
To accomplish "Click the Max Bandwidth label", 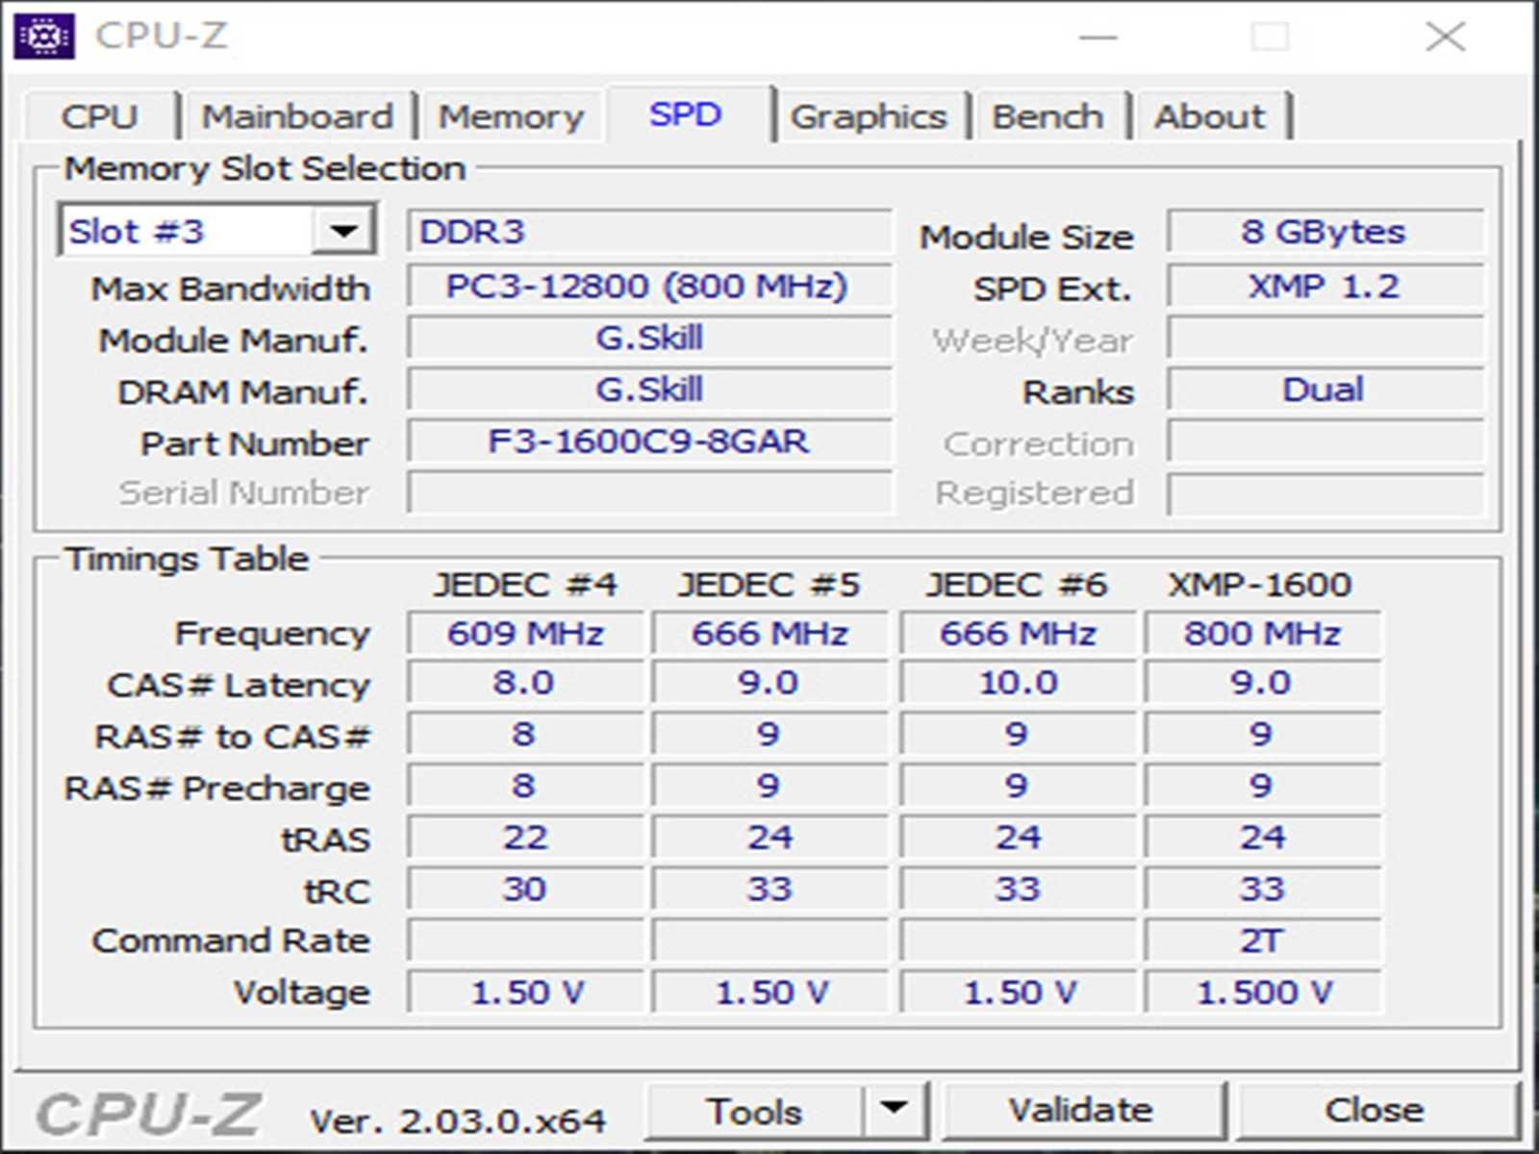I will [231, 288].
